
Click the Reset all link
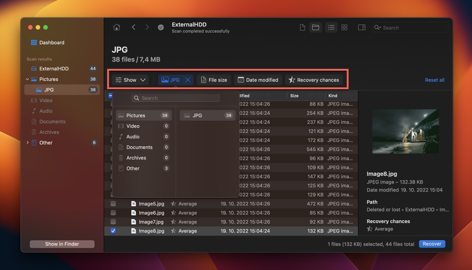[435, 80]
